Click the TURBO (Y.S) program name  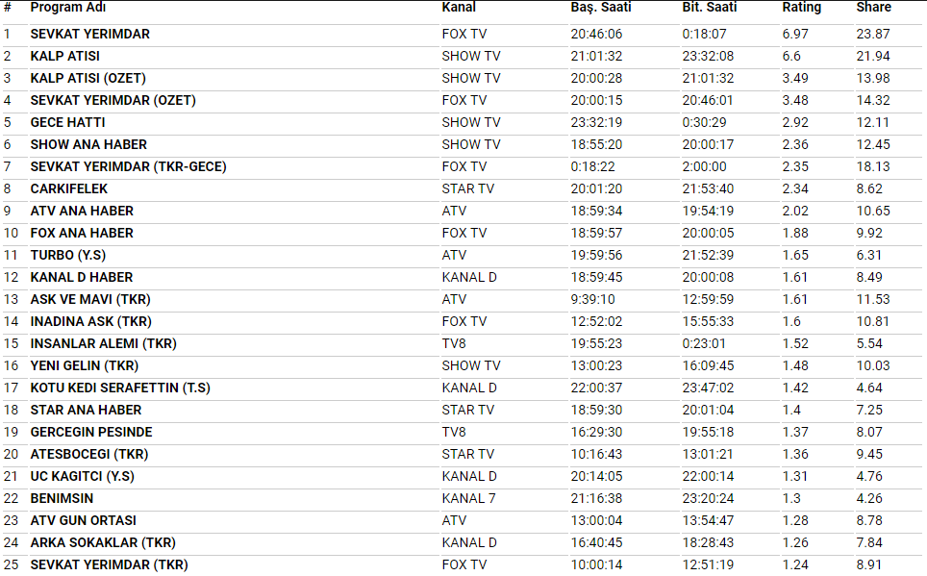click(x=68, y=255)
